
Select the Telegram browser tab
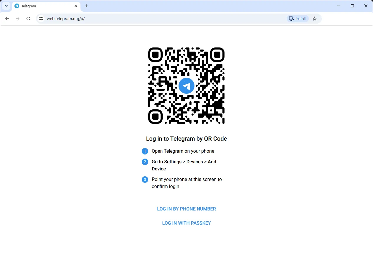coord(46,6)
